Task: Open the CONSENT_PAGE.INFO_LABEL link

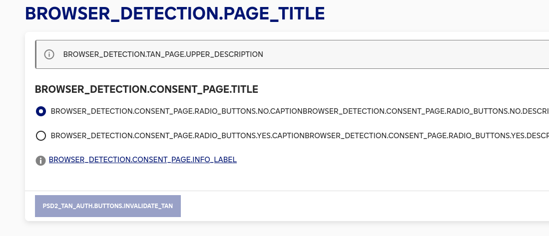Action: pos(143,160)
